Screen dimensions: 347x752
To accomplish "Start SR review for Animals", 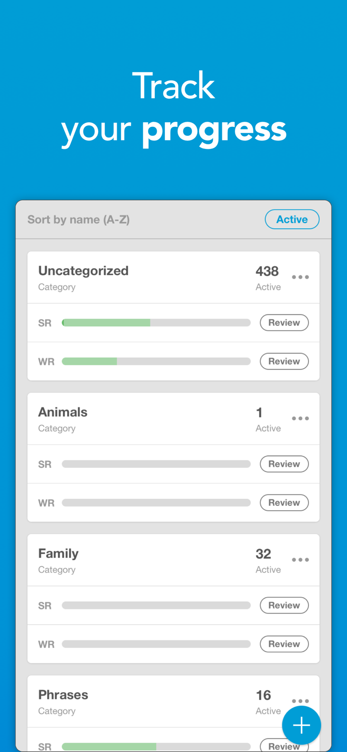I will [284, 464].
